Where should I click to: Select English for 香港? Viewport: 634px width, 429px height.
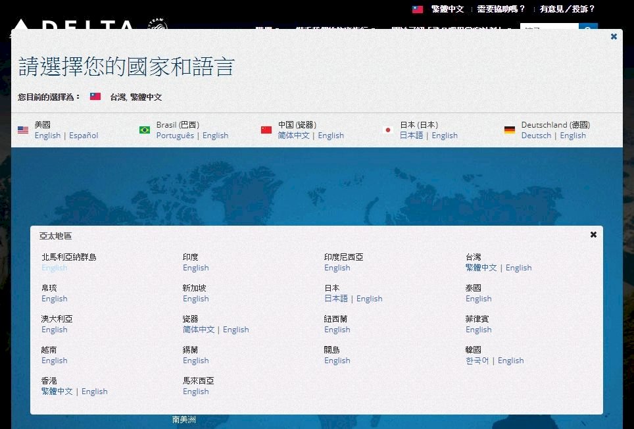(x=95, y=391)
